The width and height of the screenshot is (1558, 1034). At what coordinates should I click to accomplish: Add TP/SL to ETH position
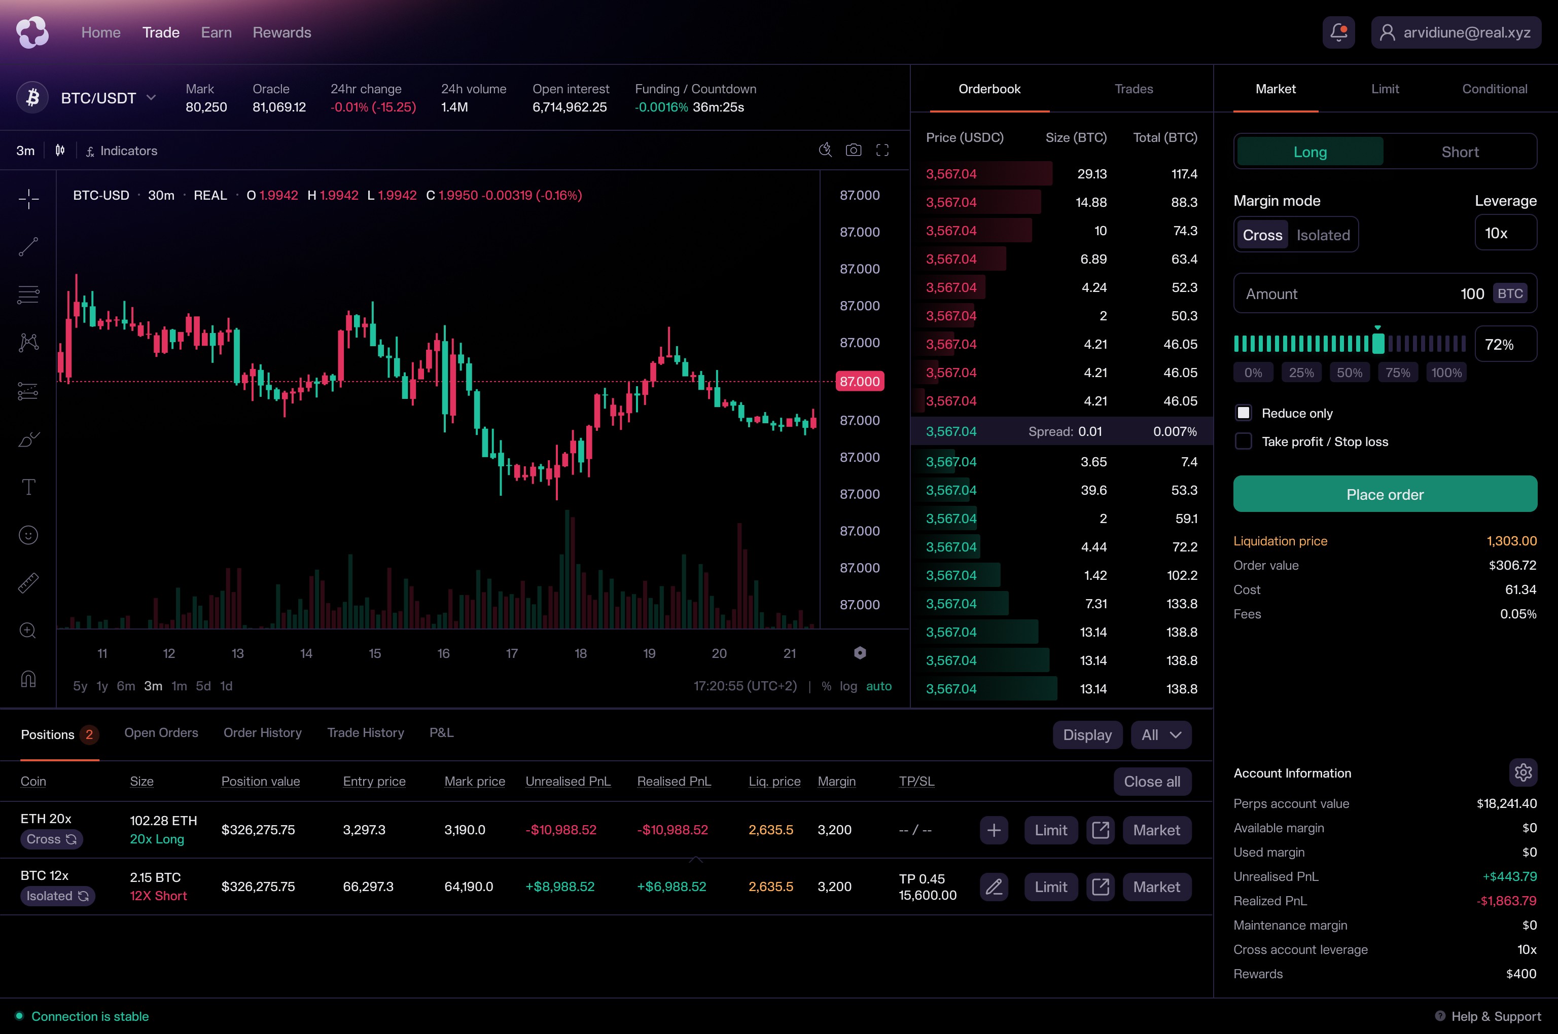coord(994,830)
